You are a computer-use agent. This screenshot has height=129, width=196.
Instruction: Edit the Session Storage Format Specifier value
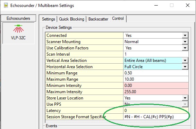[156, 117]
